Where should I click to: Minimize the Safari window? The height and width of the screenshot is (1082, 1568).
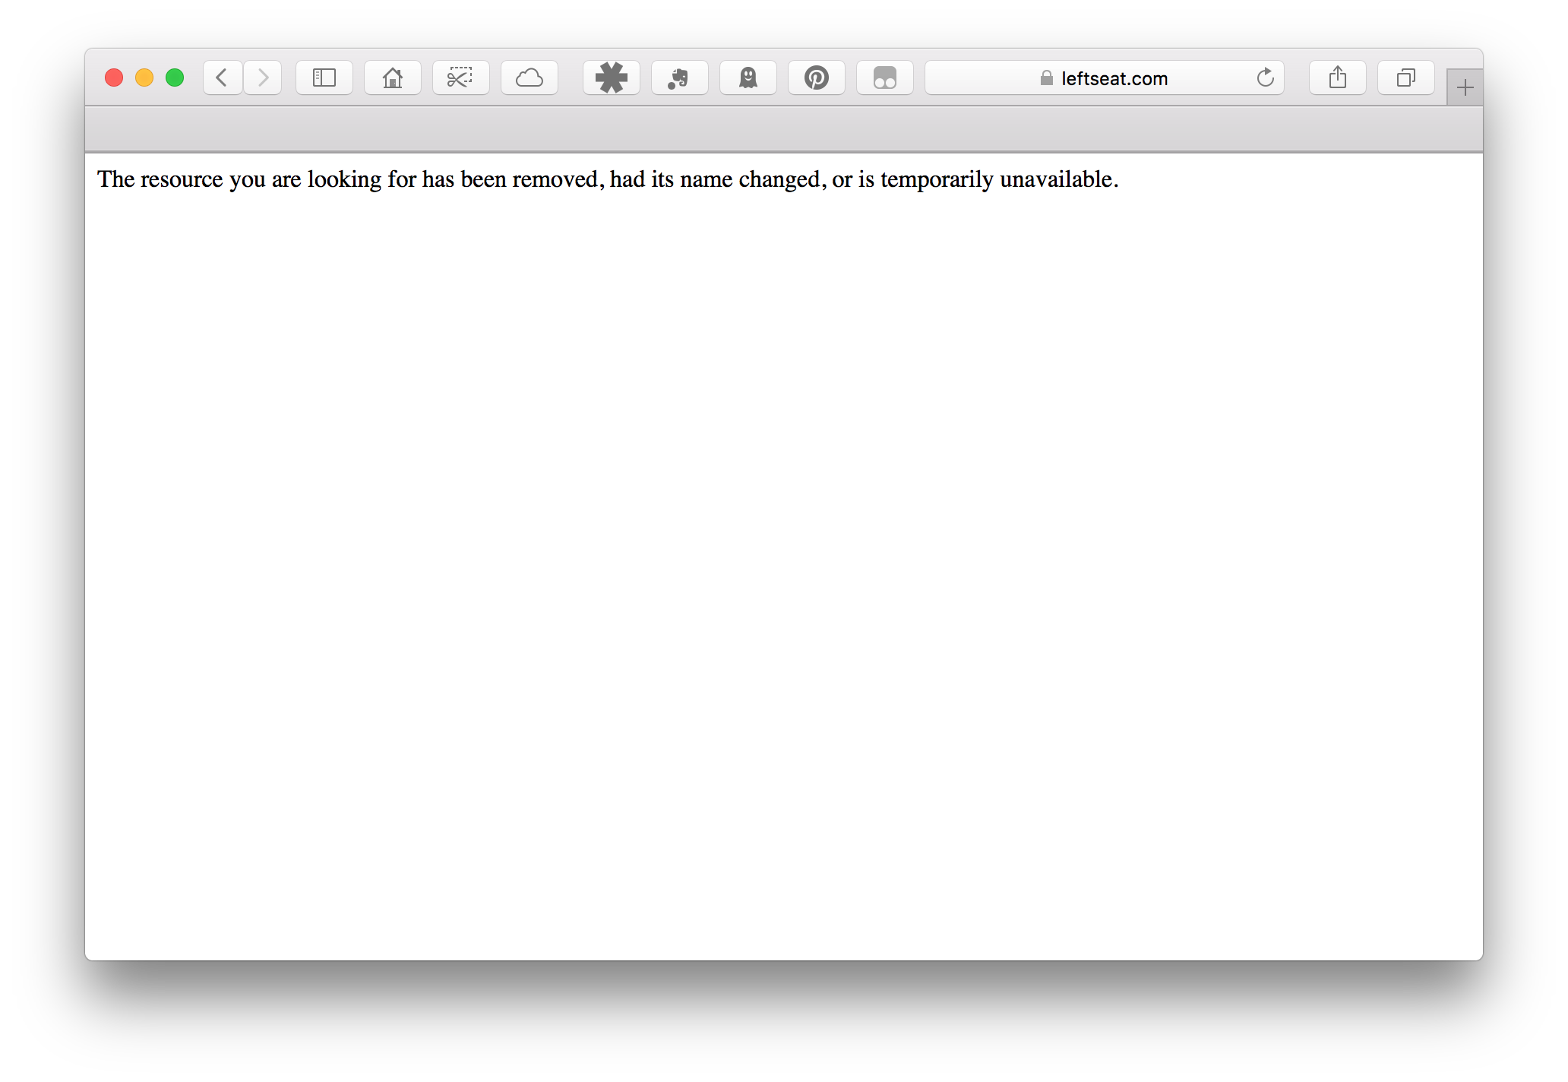(144, 78)
